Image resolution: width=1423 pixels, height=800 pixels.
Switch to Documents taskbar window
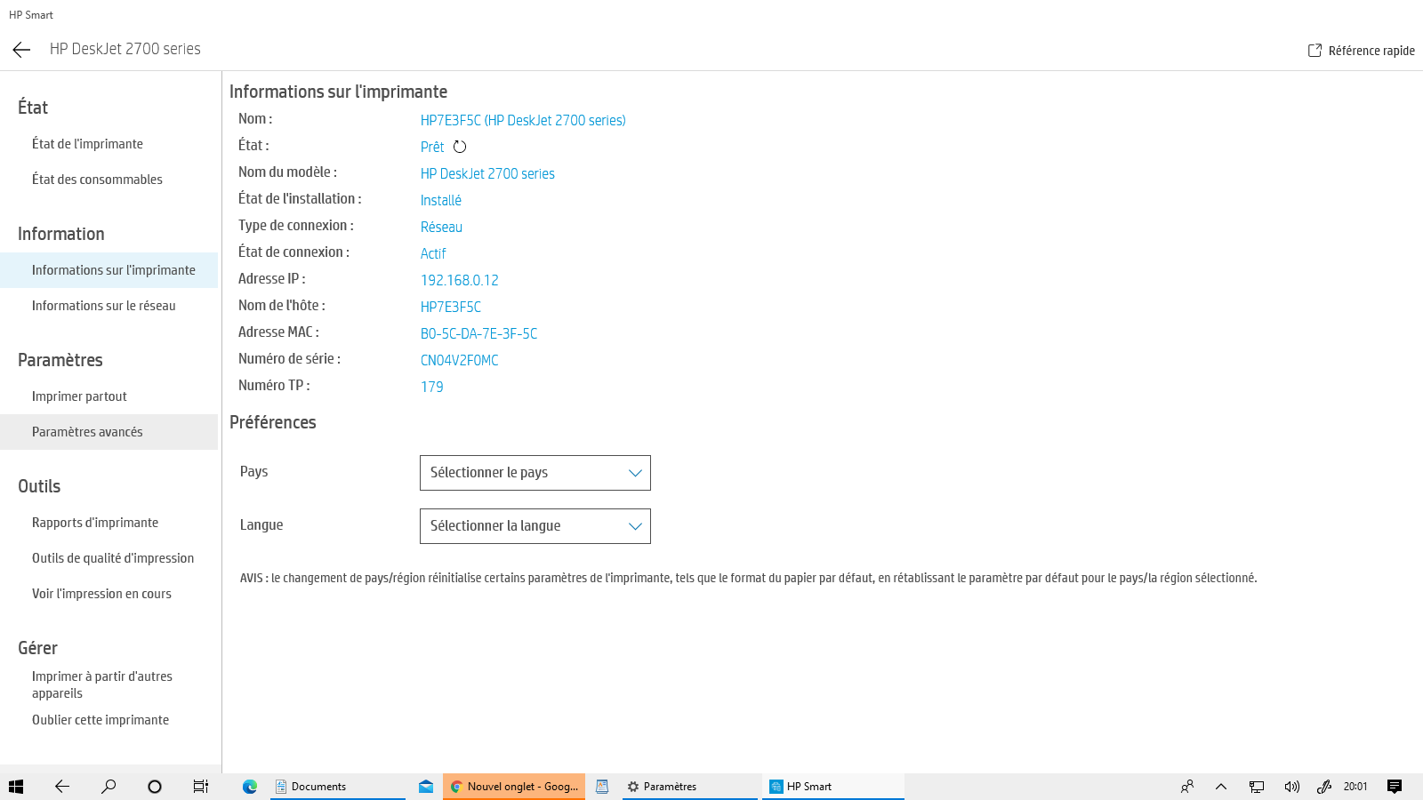pyautogui.click(x=338, y=787)
